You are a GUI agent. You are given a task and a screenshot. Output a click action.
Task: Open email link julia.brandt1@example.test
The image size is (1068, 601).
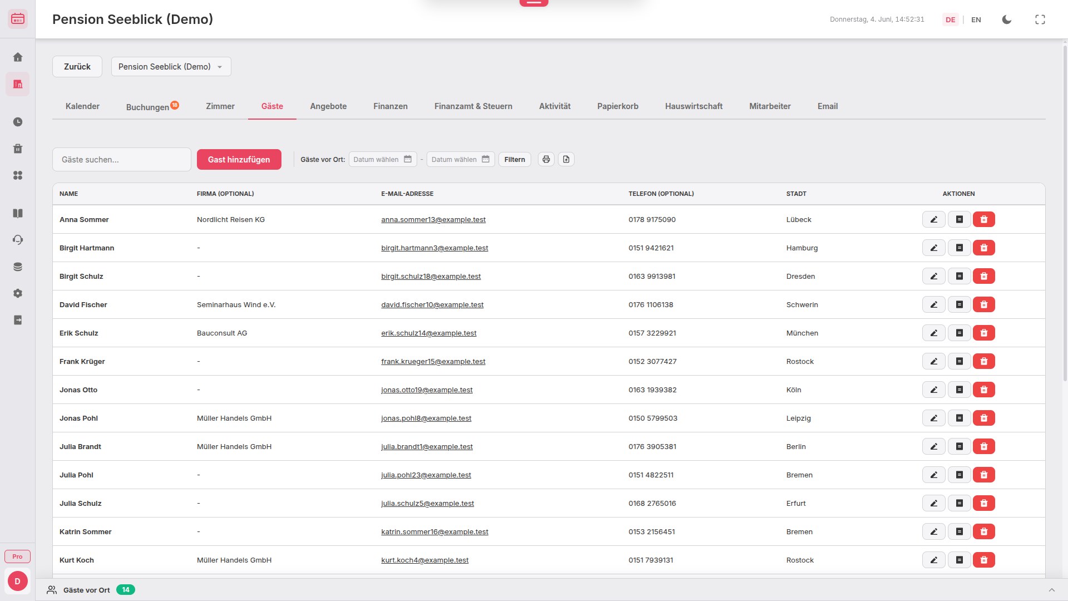tap(427, 447)
